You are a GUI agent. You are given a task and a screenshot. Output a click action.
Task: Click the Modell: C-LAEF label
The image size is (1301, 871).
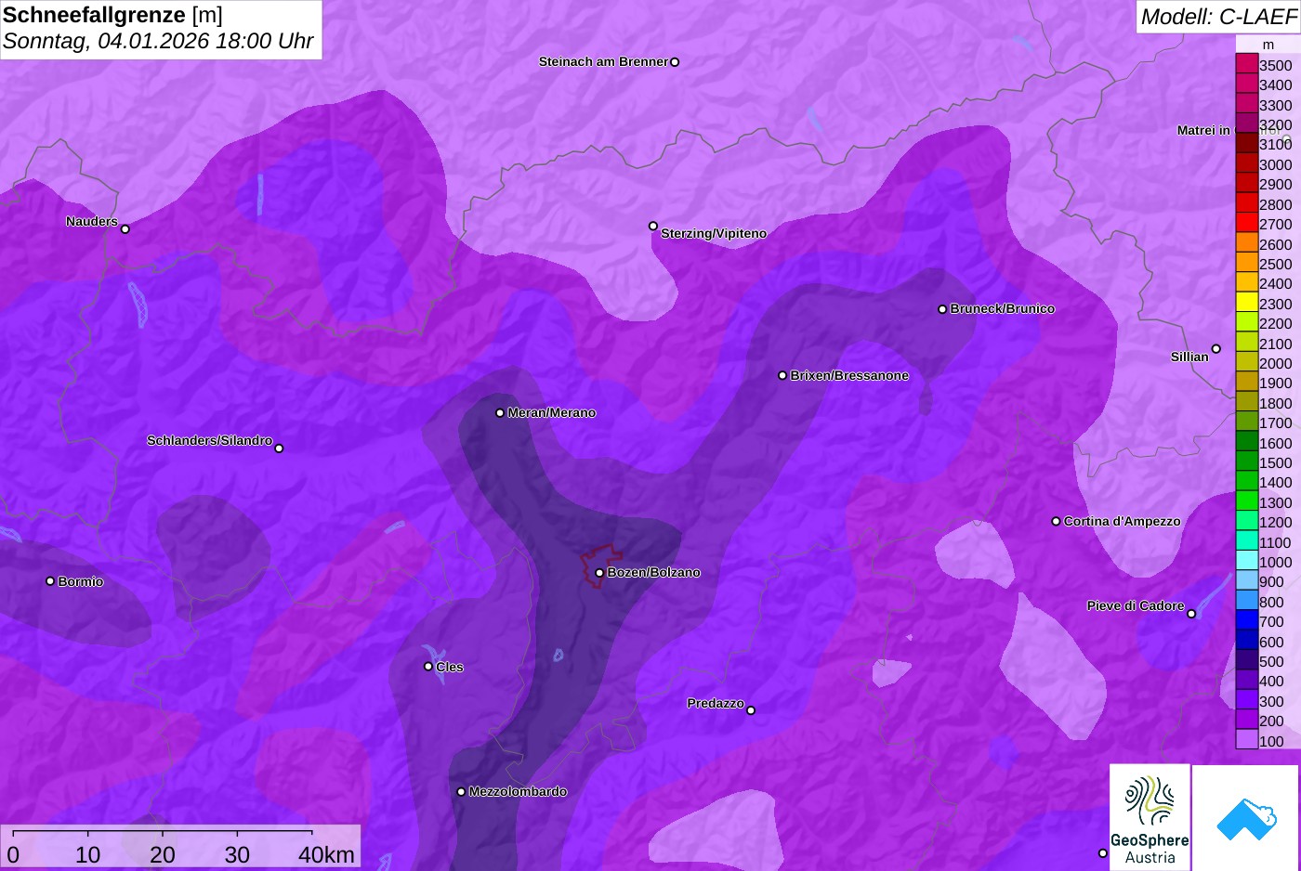(x=1218, y=17)
